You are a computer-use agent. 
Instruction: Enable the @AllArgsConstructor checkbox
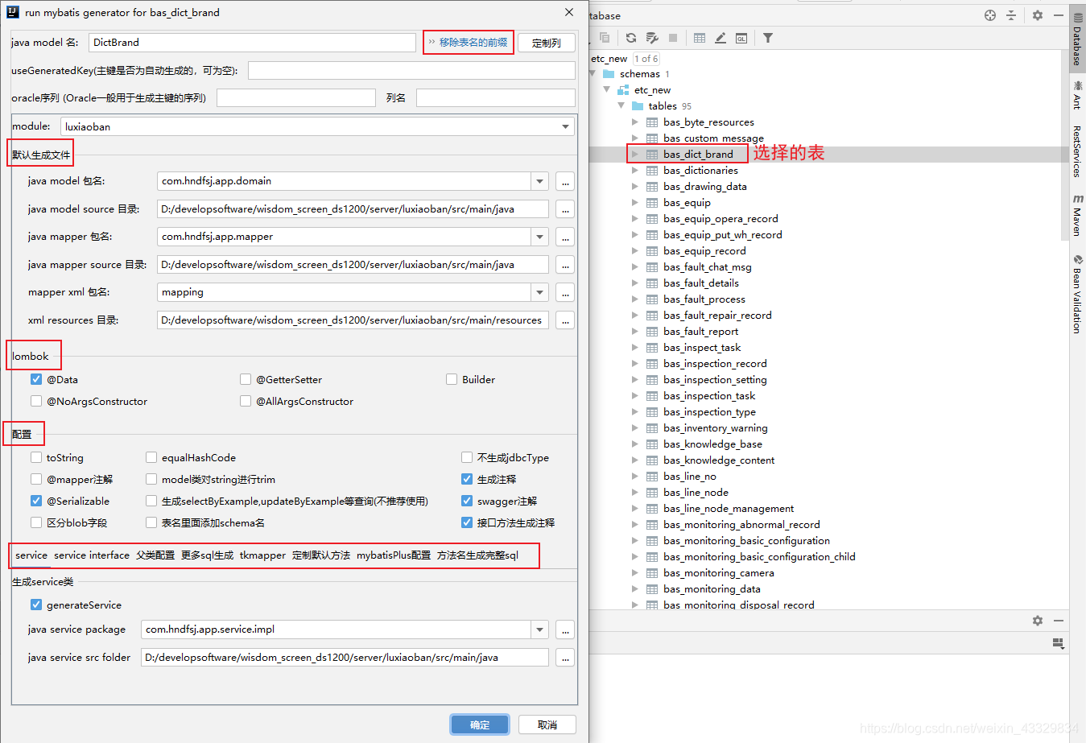coord(246,401)
